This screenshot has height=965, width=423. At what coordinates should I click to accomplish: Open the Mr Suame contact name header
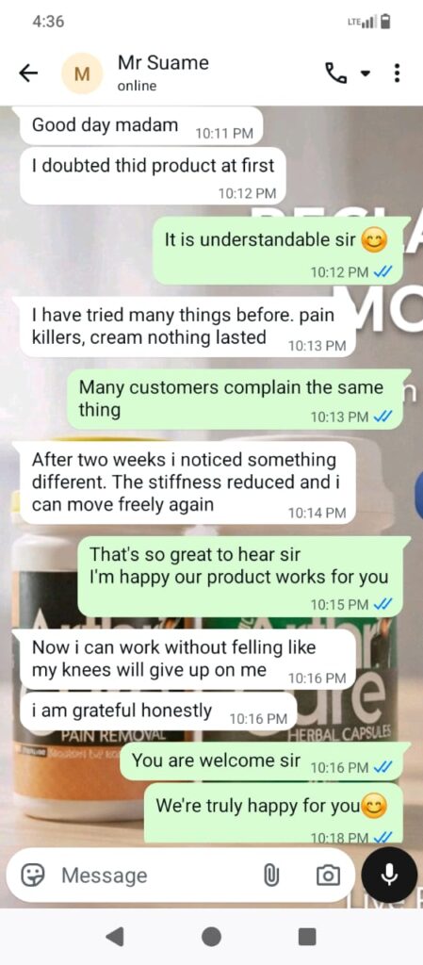point(163,63)
